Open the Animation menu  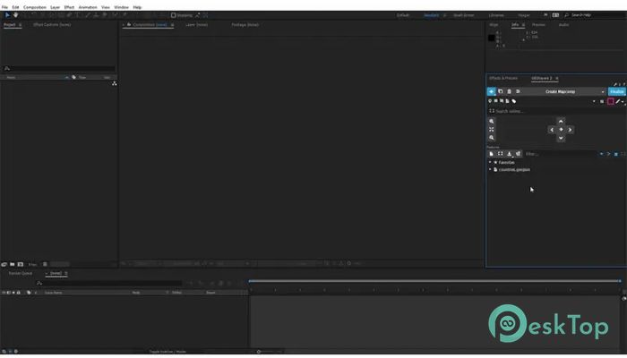88,7
